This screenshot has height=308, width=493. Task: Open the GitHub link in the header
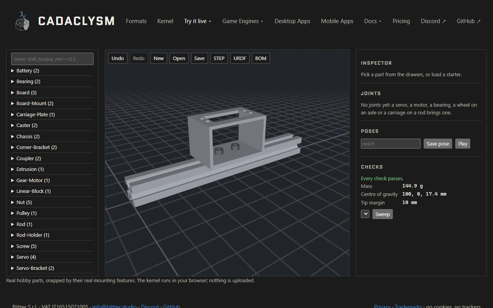pos(469,21)
